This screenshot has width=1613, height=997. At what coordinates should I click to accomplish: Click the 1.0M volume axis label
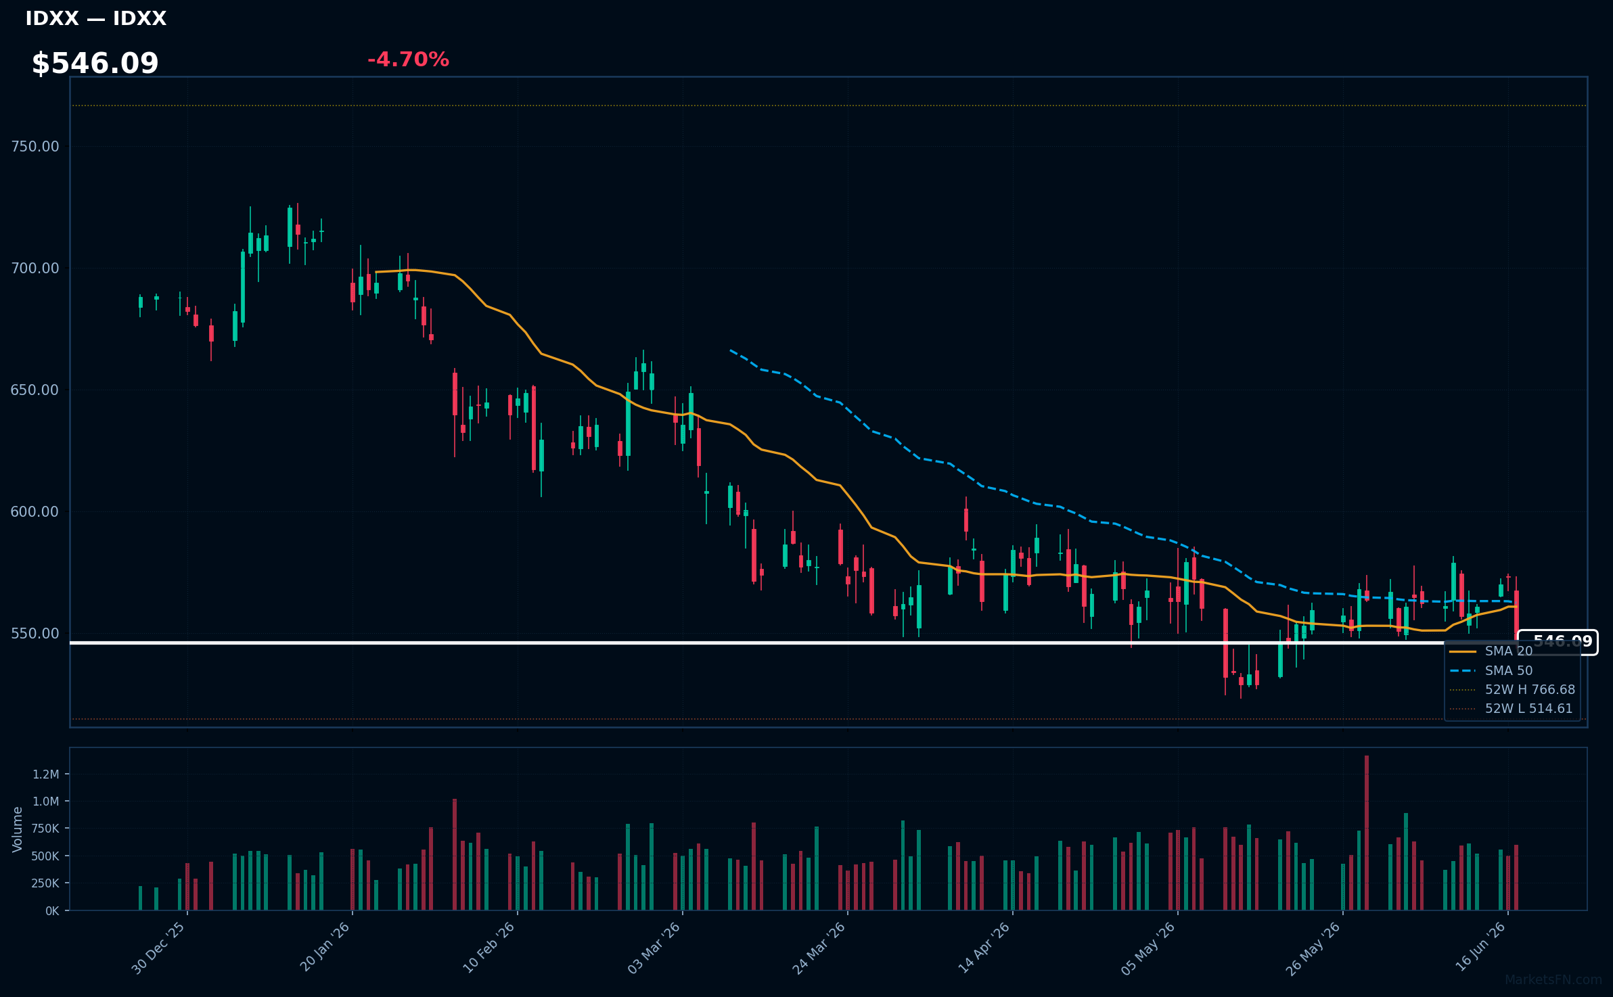(x=46, y=802)
